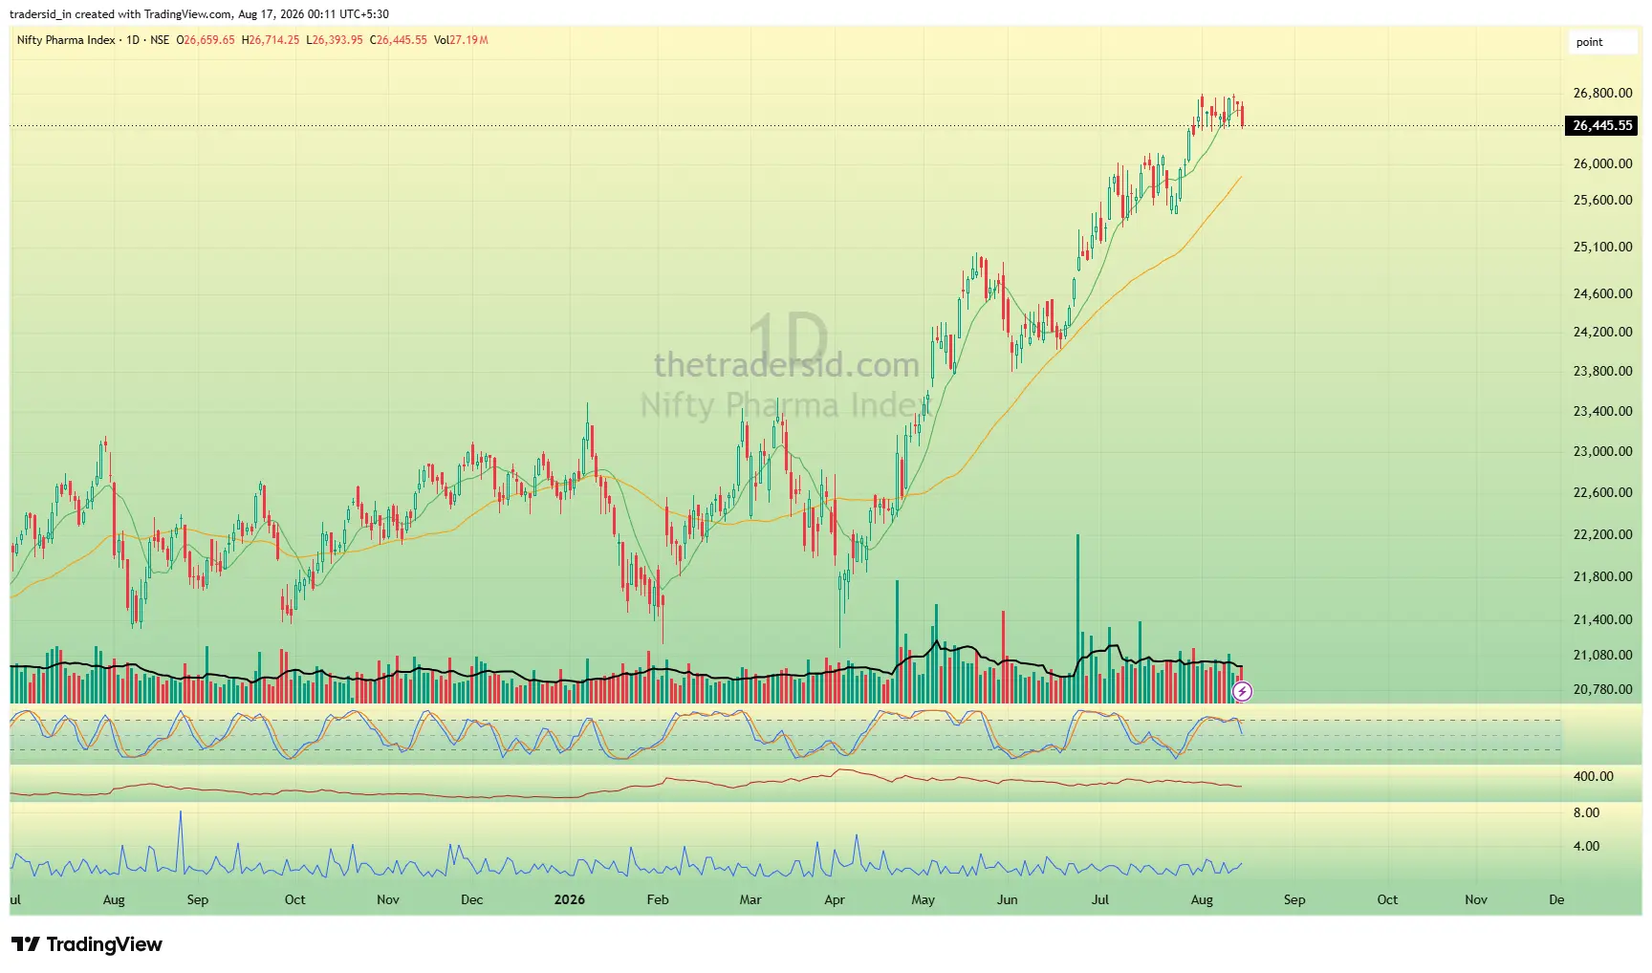Click the 'Apr' label on the time axis
Viewport: 1652px width, 973px height.
click(835, 900)
